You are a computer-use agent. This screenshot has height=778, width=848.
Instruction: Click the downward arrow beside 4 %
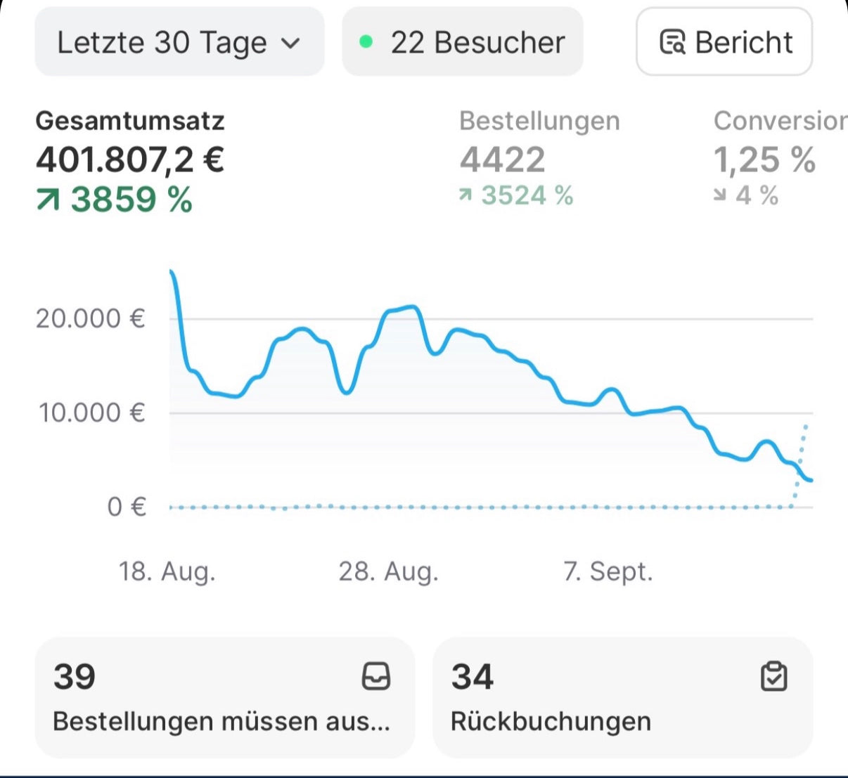click(720, 196)
